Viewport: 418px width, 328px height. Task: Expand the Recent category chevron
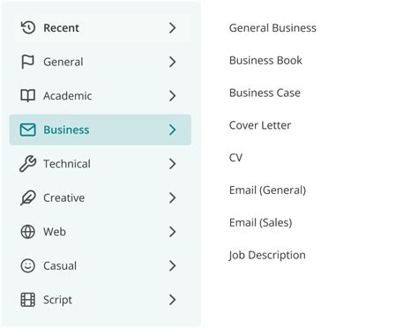point(173,27)
